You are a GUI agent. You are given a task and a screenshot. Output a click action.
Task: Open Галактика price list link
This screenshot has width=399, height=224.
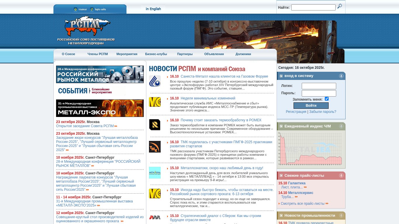(x=297, y=183)
